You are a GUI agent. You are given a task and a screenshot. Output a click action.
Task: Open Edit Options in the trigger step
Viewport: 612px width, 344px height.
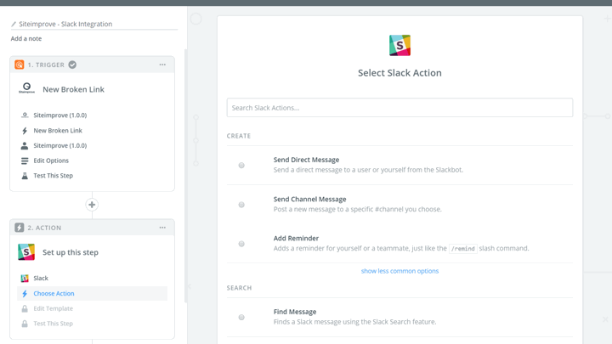point(51,161)
